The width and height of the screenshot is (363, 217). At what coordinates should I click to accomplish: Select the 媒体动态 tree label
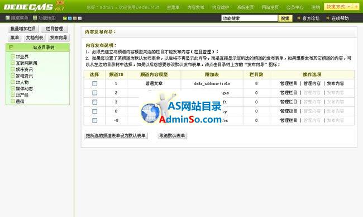tap(24, 88)
